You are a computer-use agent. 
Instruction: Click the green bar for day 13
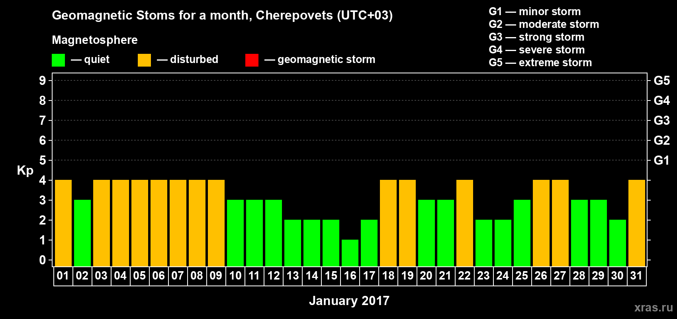[293, 243]
